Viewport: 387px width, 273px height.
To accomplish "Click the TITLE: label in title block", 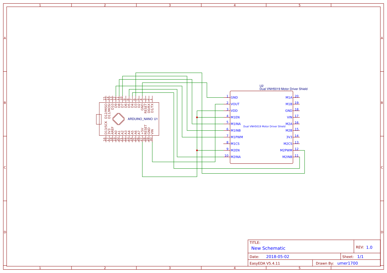I will coord(255,243).
